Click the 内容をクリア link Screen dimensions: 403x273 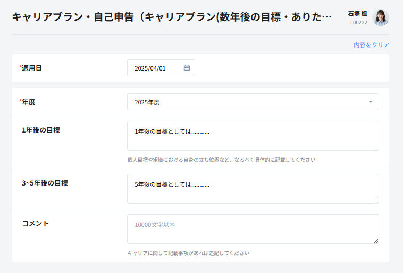tap(371, 45)
